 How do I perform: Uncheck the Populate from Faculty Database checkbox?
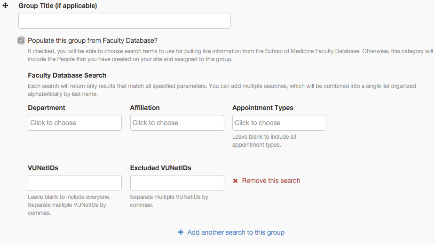click(21, 40)
